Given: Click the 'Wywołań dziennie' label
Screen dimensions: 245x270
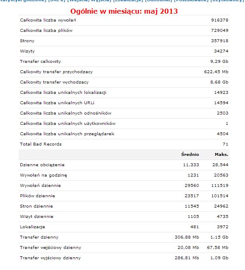Looking at the screenshot, I should click(40, 186).
